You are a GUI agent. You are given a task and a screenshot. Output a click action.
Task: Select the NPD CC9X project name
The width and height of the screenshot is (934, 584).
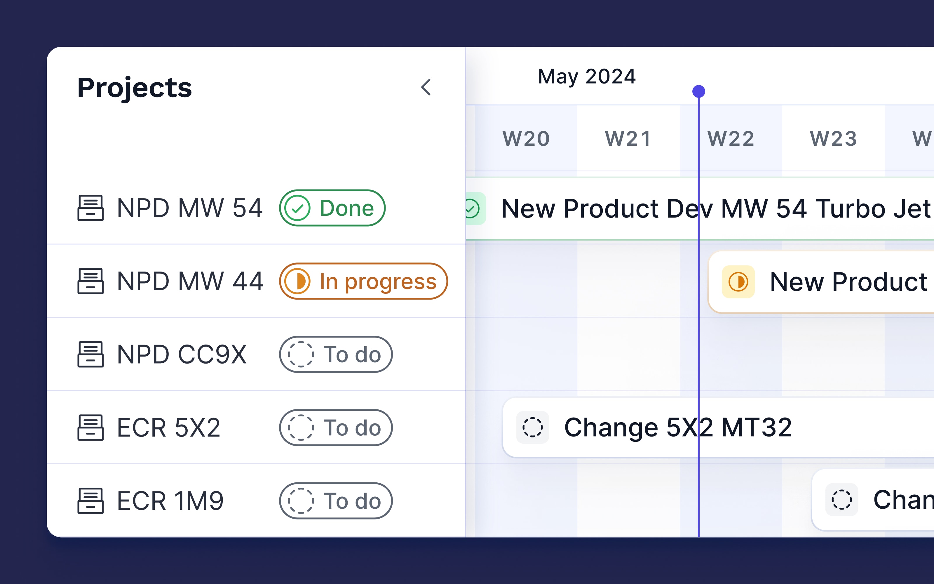coord(182,354)
